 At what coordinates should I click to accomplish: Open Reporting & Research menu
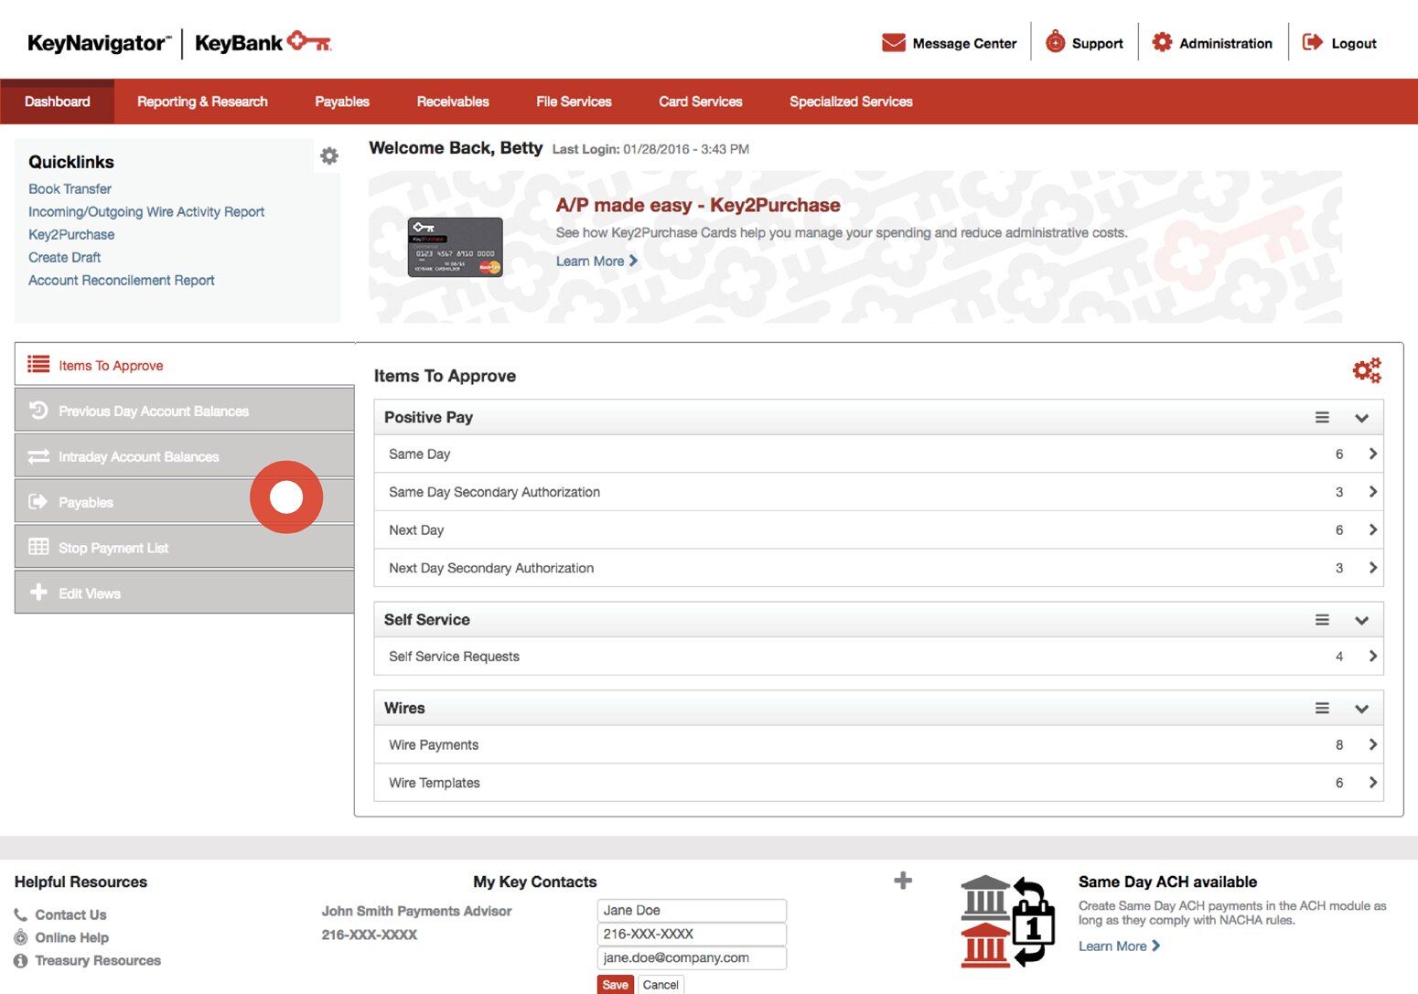point(202,102)
